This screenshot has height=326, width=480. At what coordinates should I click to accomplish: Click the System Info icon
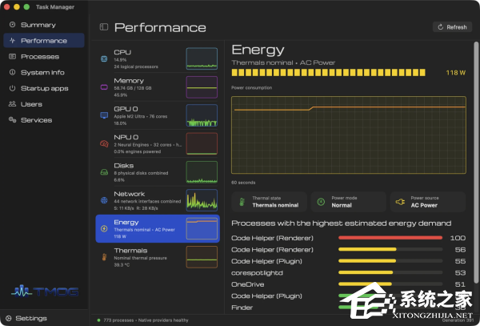[x=12, y=72]
